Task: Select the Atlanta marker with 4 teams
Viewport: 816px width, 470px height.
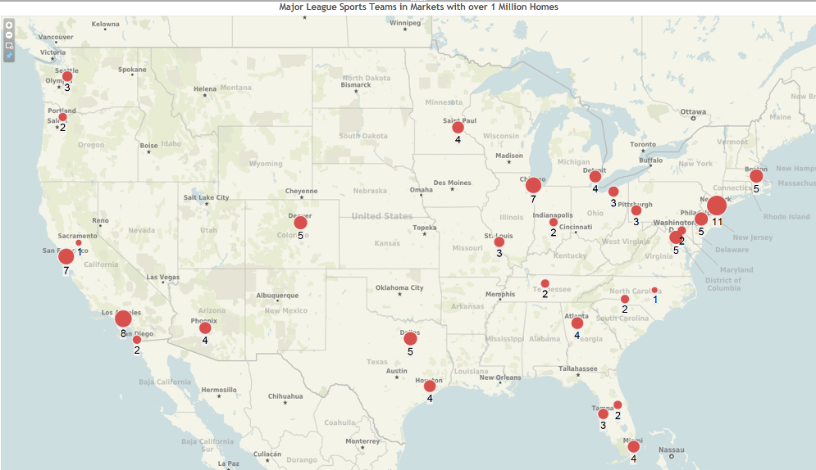Action: point(577,323)
